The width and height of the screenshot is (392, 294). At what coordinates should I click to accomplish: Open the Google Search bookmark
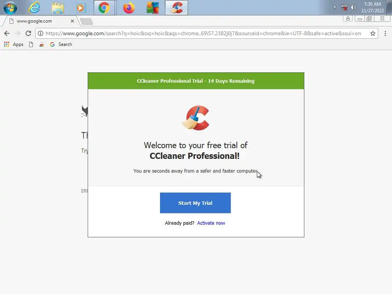(61, 44)
